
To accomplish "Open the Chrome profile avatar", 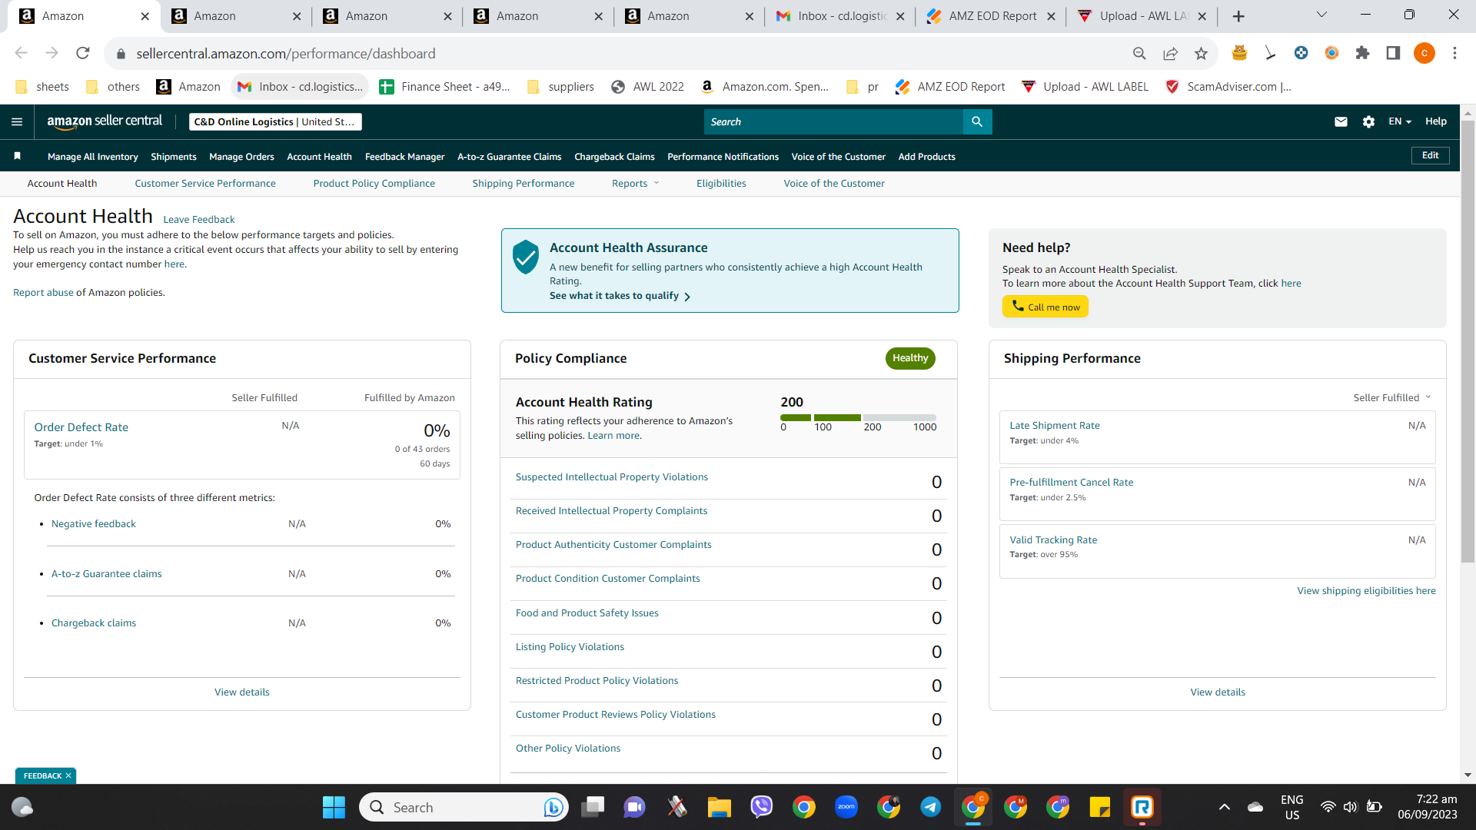I will tap(1424, 53).
